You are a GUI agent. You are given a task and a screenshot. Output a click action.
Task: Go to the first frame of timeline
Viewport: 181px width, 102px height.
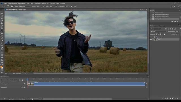point(2,80)
